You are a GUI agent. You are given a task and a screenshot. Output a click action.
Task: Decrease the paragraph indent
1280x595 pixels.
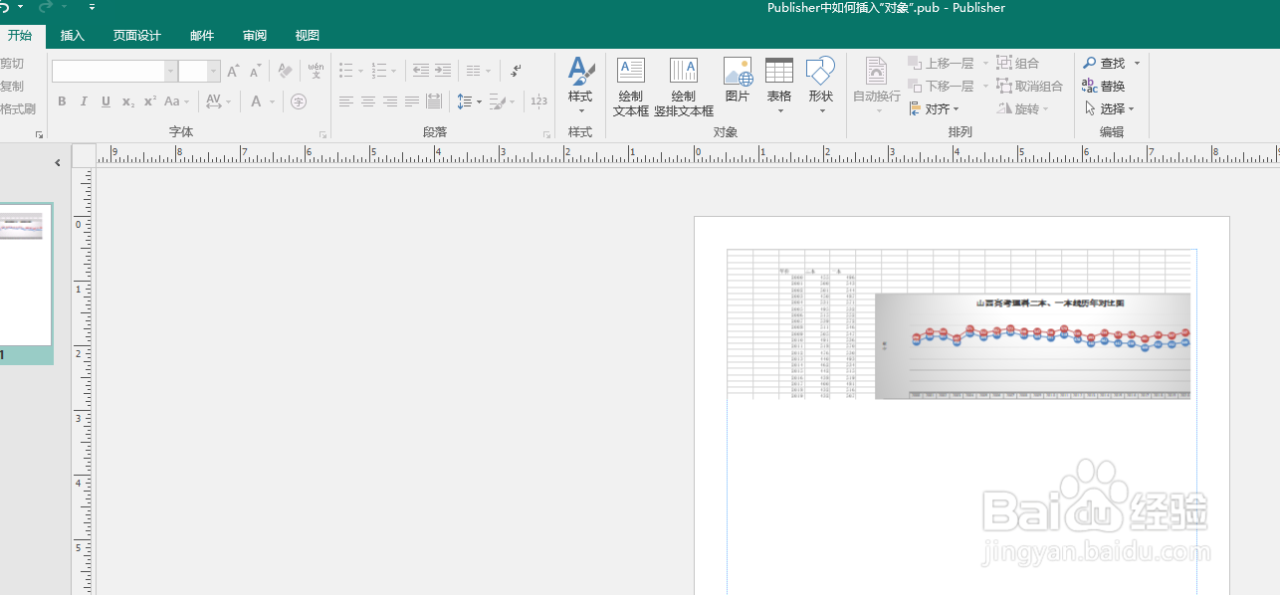click(x=421, y=71)
